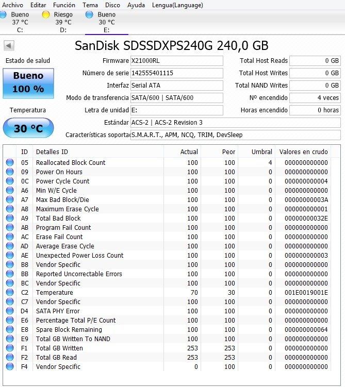Image resolution: width=345 pixels, height=387 pixels.
Task: Click the Detalles ID column header
Action: pyautogui.click(x=52, y=152)
